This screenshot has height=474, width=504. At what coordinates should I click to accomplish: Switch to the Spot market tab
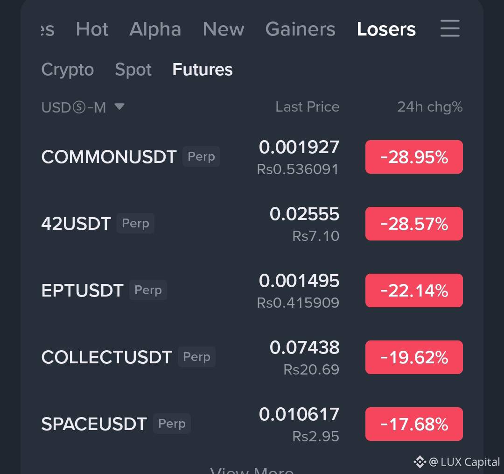point(133,70)
